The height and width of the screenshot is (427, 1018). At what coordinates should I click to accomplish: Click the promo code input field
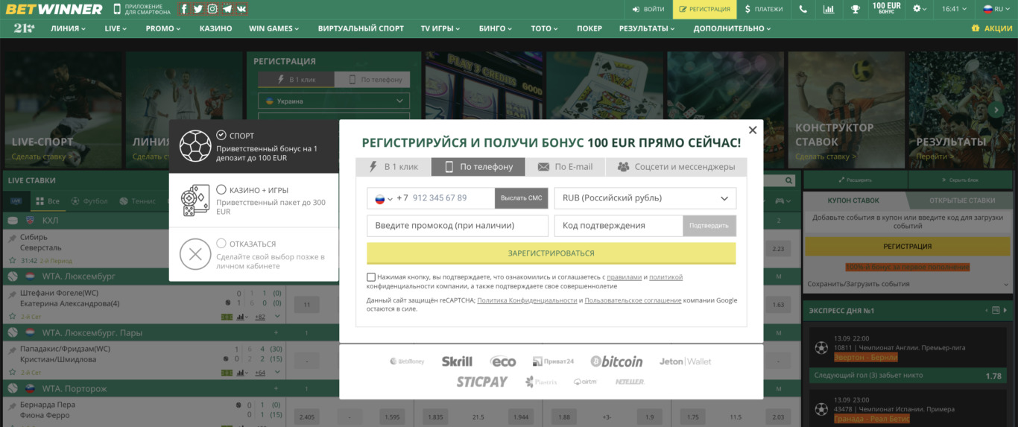tap(458, 226)
